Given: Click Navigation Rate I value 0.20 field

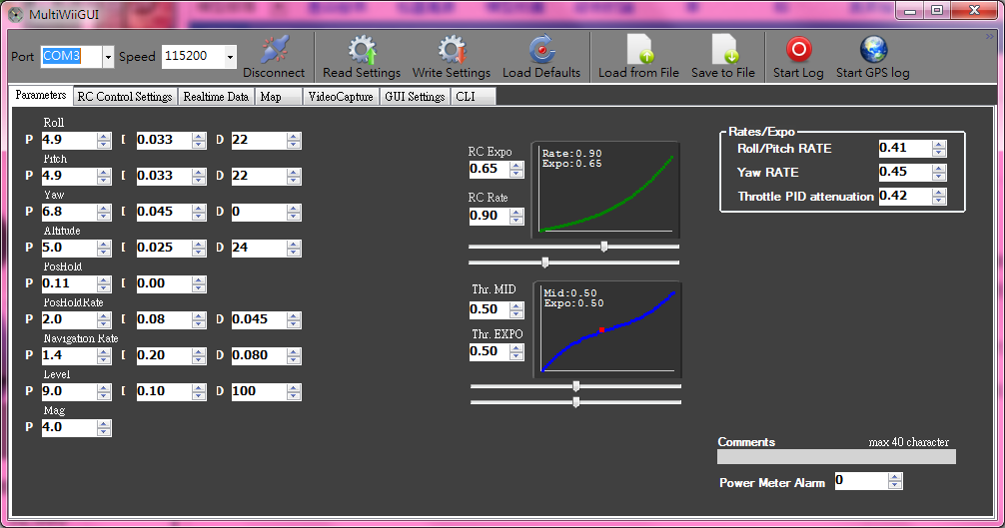Looking at the screenshot, I should [x=164, y=355].
